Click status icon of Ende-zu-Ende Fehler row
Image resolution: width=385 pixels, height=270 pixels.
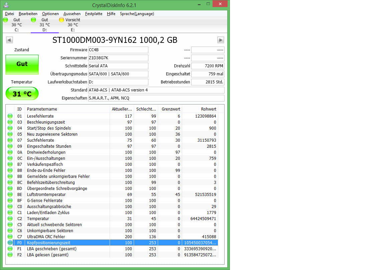[x=10, y=170]
